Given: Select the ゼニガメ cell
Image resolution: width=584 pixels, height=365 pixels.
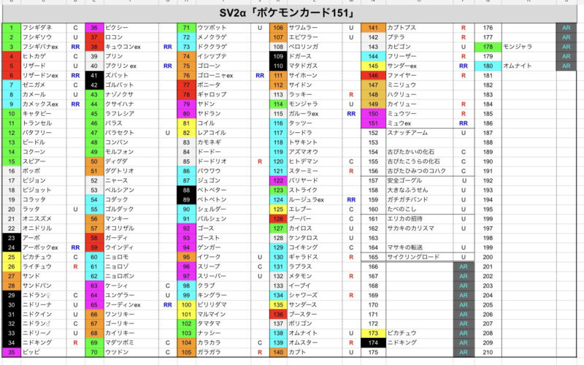Looking at the screenshot, I should pos(44,85).
